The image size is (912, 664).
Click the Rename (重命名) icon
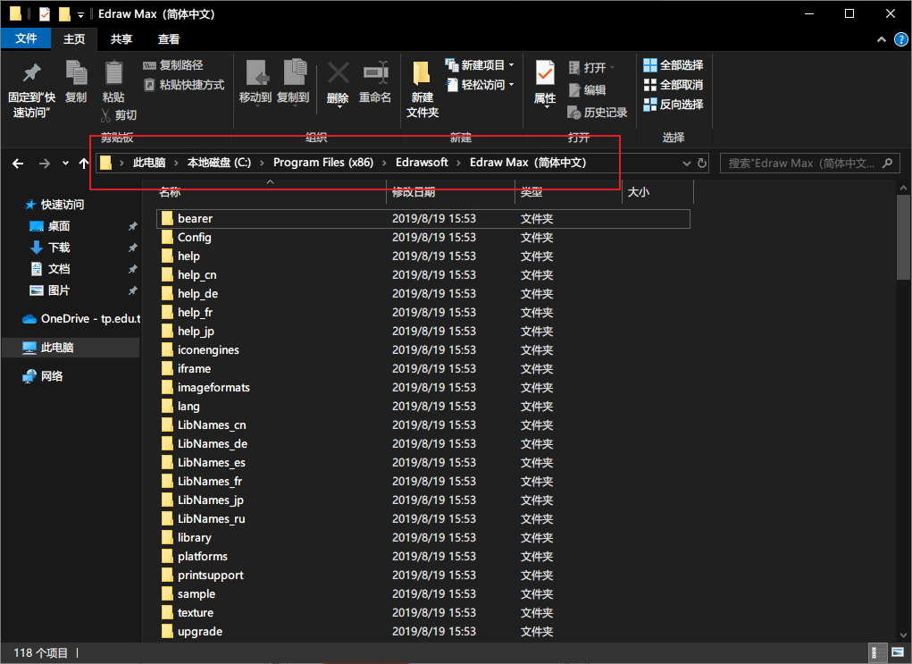pyautogui.click(x=375, y=73)
